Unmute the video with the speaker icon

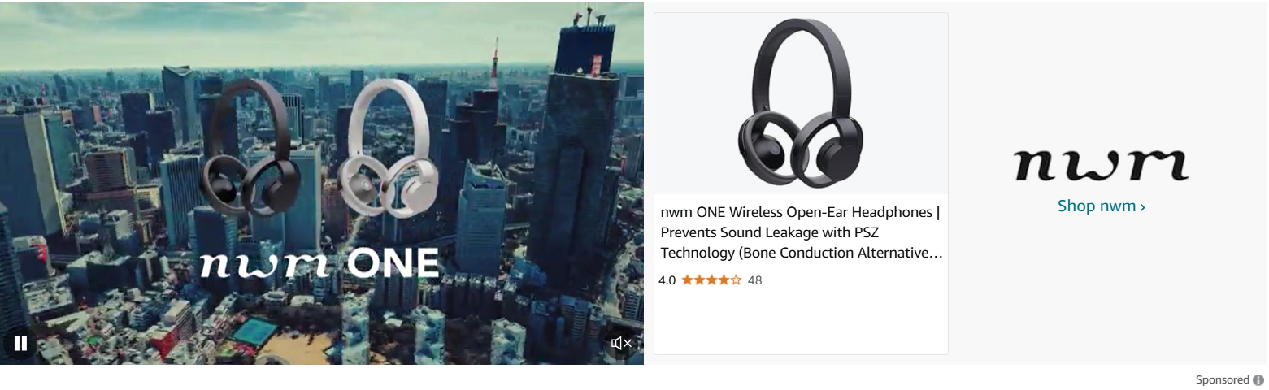(621, 343)
